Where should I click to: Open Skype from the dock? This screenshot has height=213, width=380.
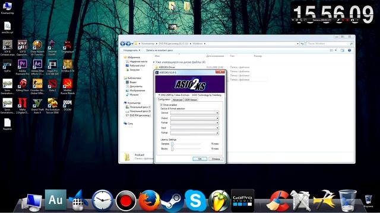click(195, 201)
